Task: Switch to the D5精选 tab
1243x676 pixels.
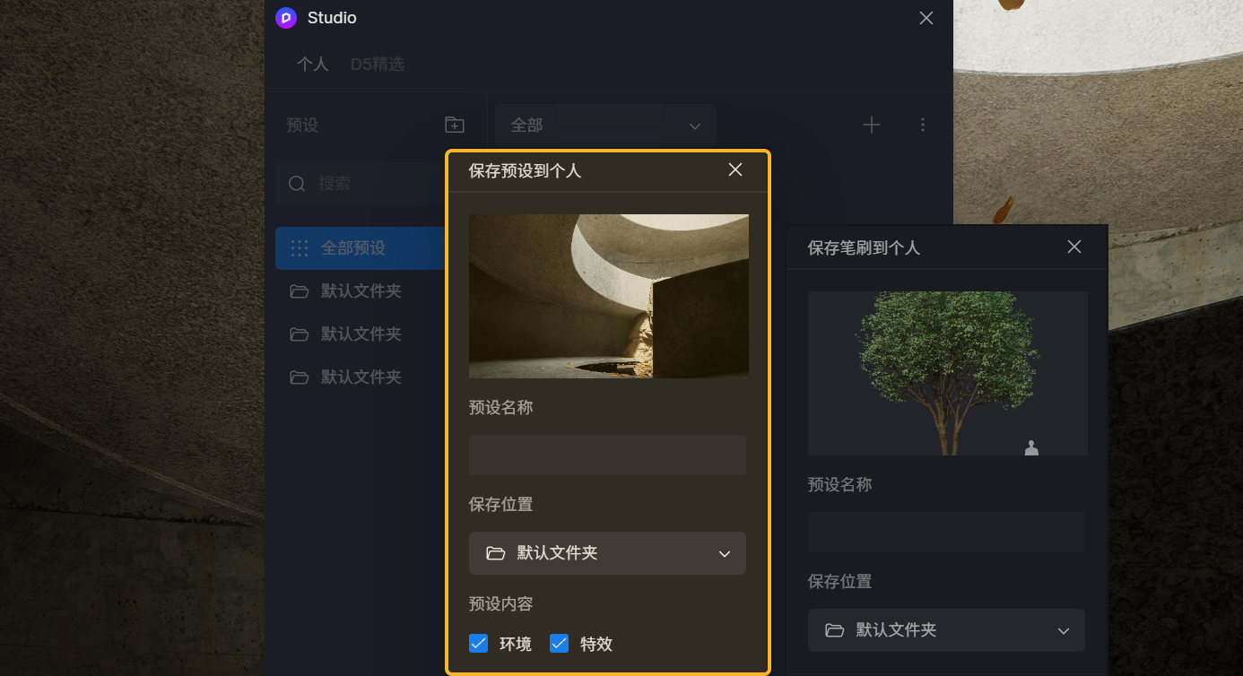Action: [x=378, y=65]
